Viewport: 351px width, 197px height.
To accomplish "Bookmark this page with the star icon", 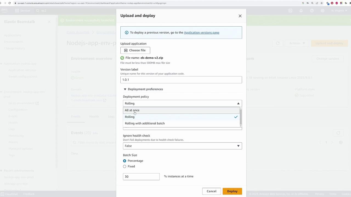I will click(x=321, y=3).
